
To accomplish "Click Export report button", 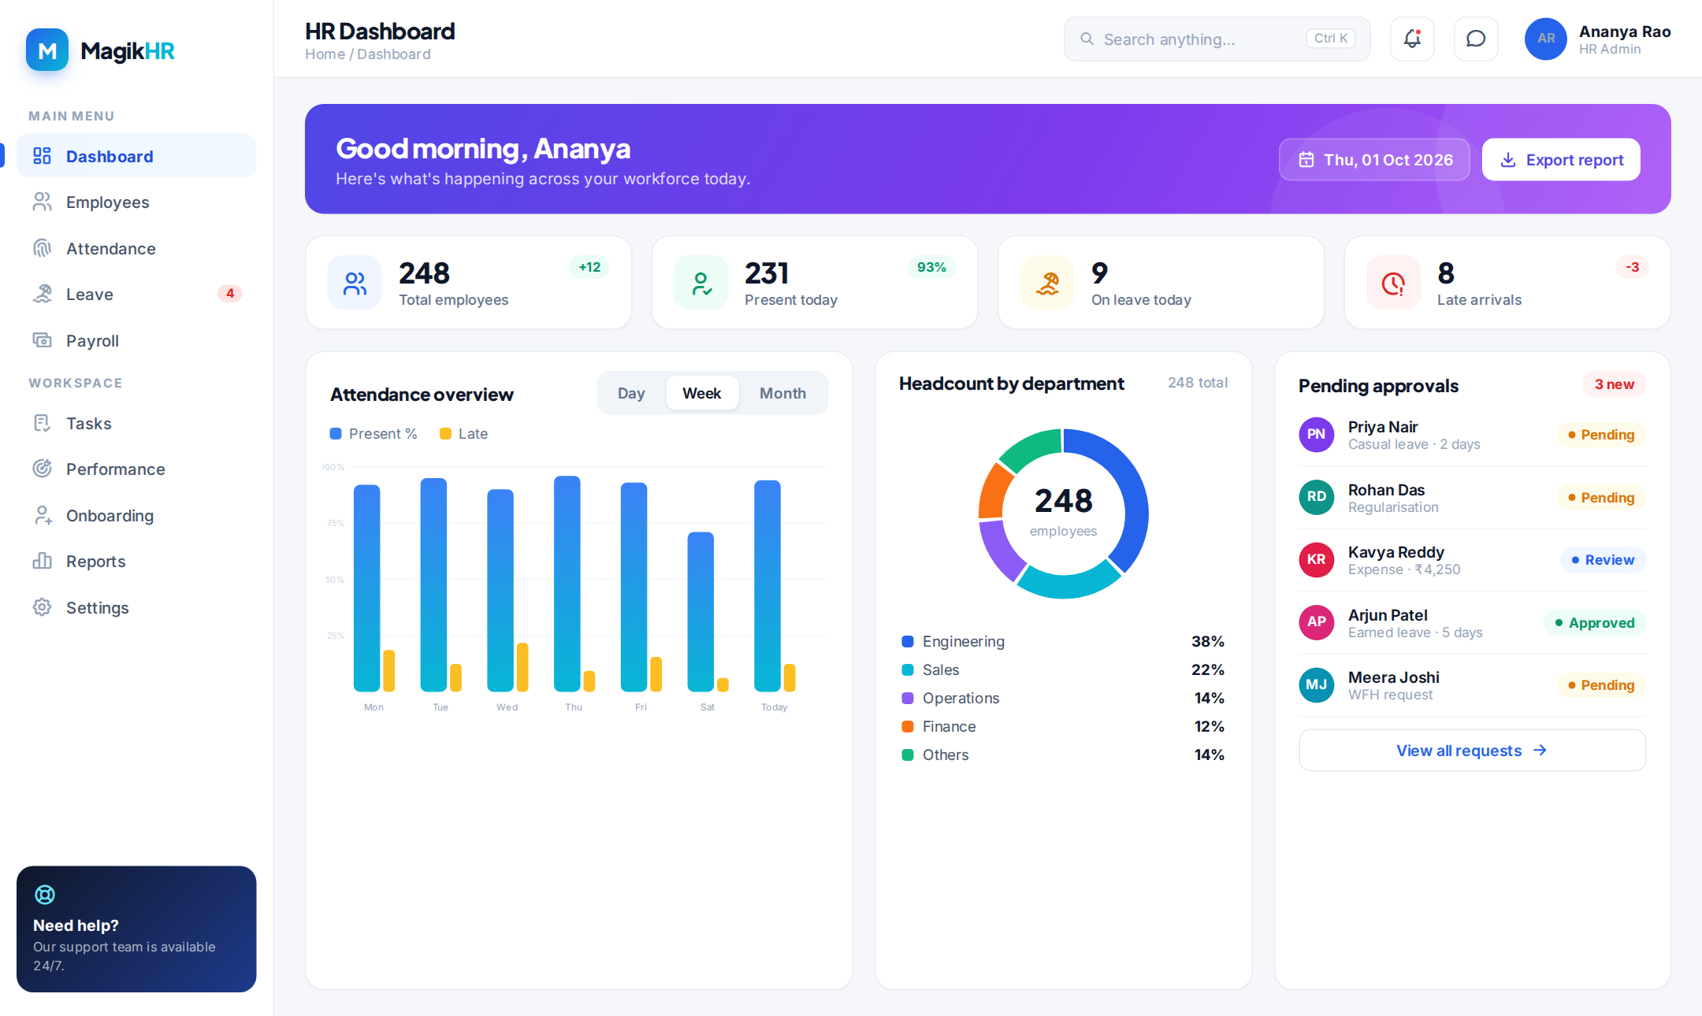I will click(1561, 160).
